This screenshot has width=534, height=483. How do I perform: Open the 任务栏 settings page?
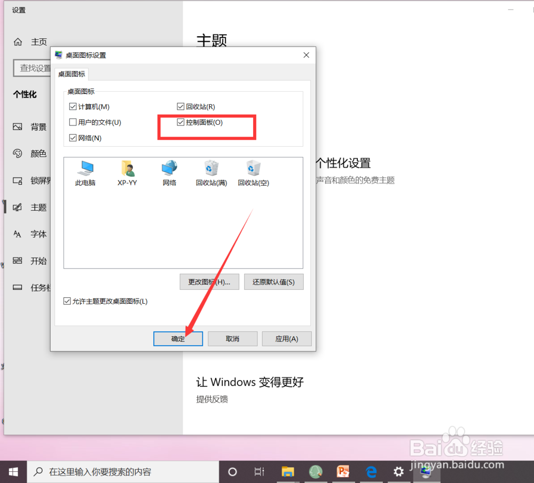click(x=38, y=288)
